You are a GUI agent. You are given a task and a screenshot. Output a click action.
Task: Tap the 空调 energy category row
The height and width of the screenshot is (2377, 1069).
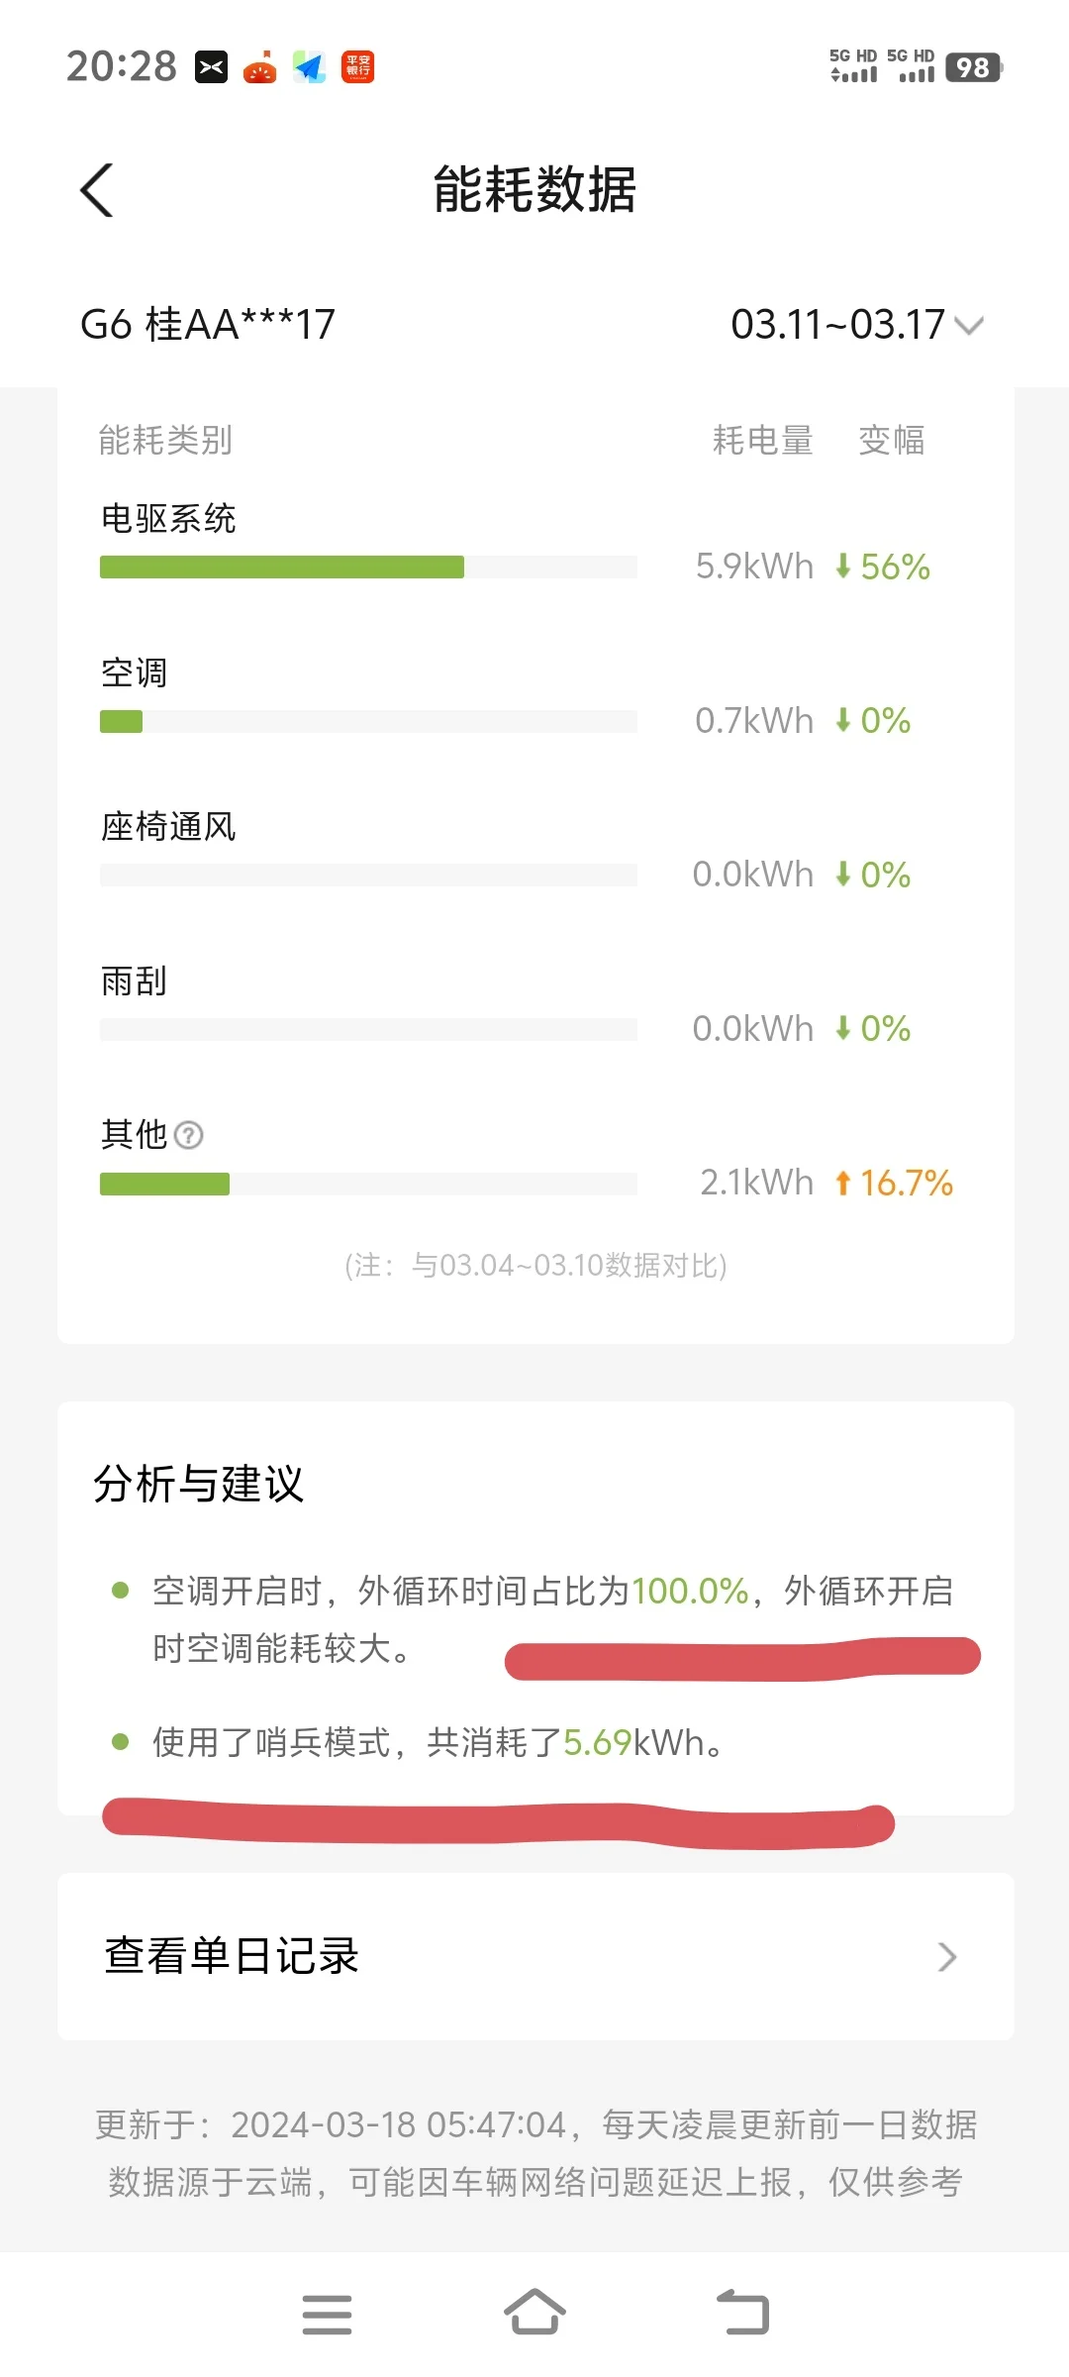pyautogui.click(x=535, y=695)
